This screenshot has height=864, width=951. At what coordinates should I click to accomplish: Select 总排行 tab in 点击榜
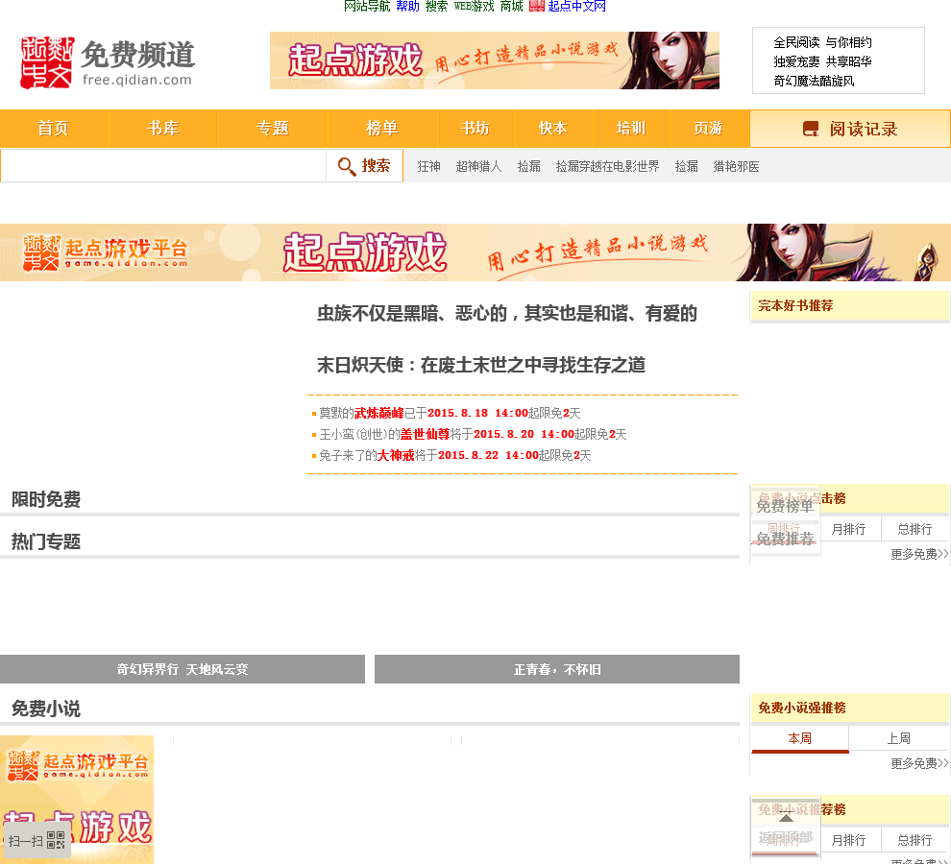(x=914, y=529)
